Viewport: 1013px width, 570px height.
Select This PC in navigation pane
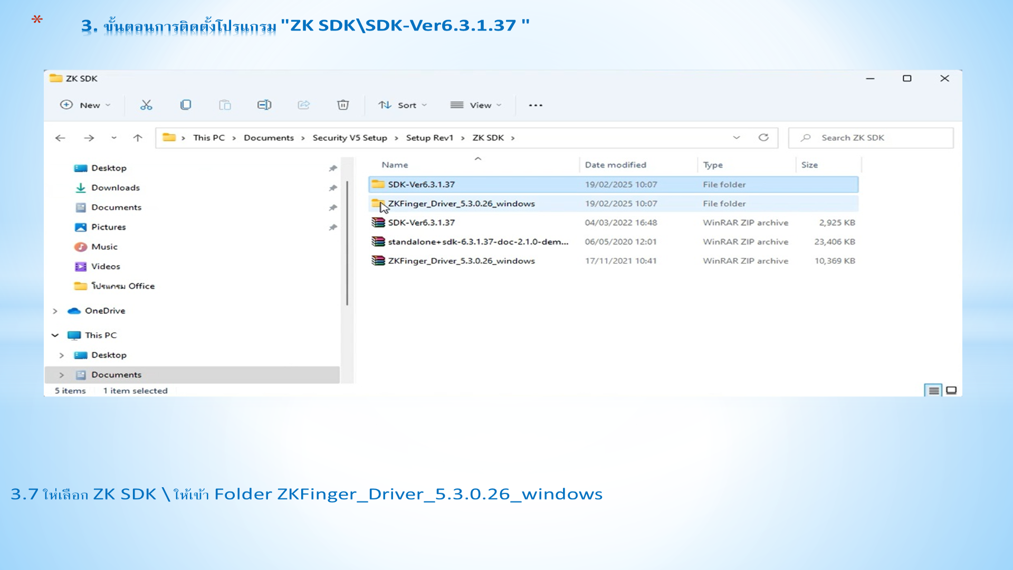point(101,335)
